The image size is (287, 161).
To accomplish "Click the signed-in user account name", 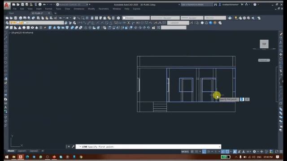I will coord(230,4).
